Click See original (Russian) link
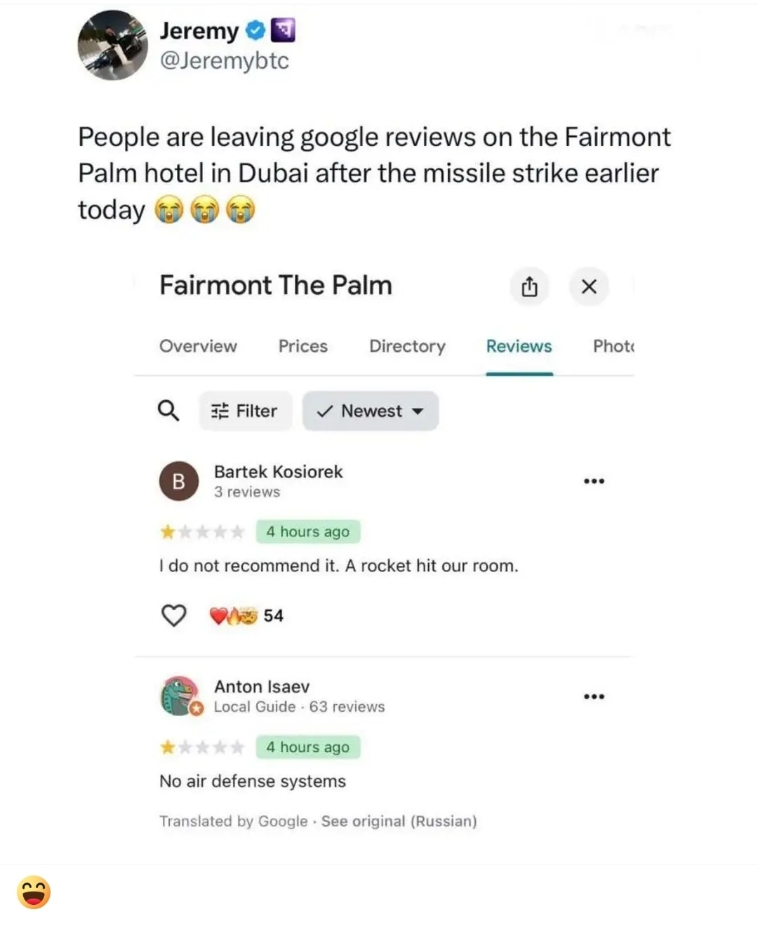Image resolution: width=758 pixels, height=926 pixels. [399, 821]
